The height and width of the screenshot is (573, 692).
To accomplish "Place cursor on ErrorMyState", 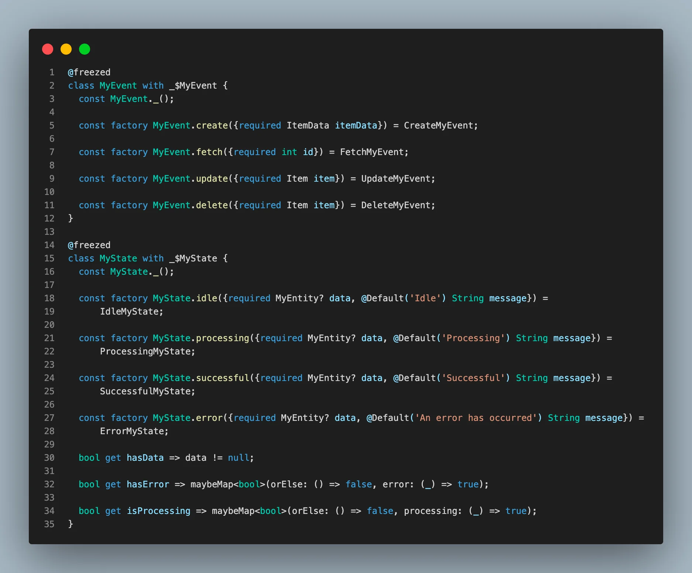I will [134, 431].
